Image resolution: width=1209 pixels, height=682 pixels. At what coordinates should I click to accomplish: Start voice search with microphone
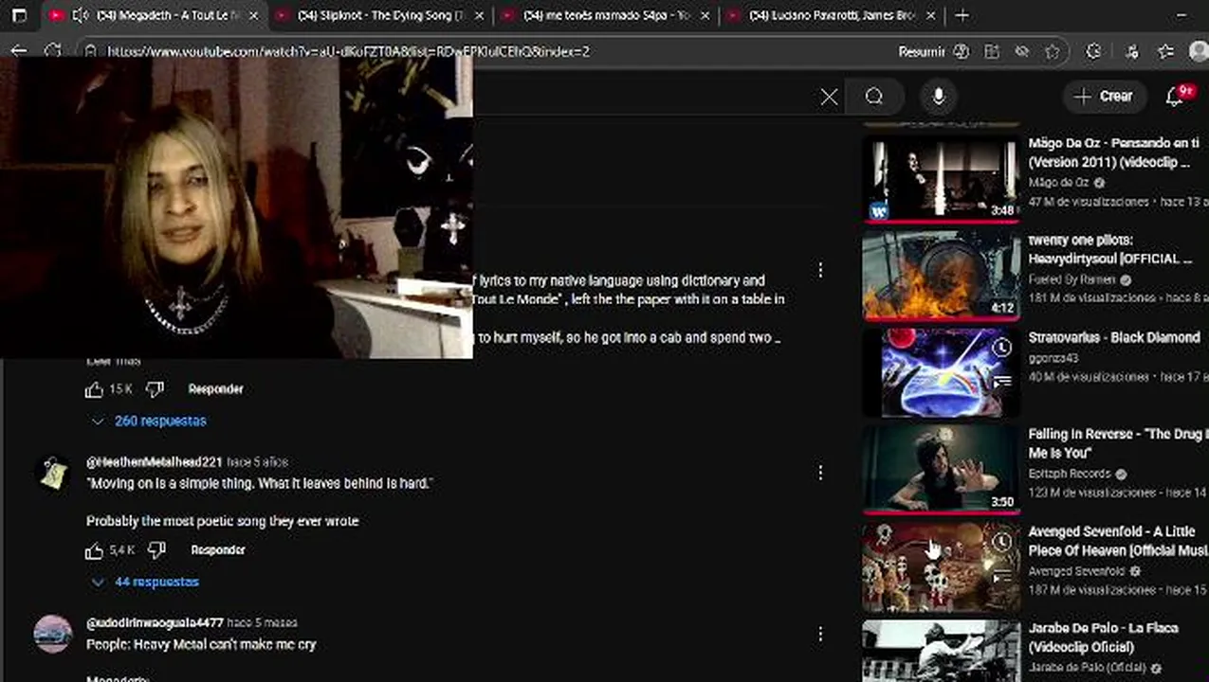coord(939,97)
